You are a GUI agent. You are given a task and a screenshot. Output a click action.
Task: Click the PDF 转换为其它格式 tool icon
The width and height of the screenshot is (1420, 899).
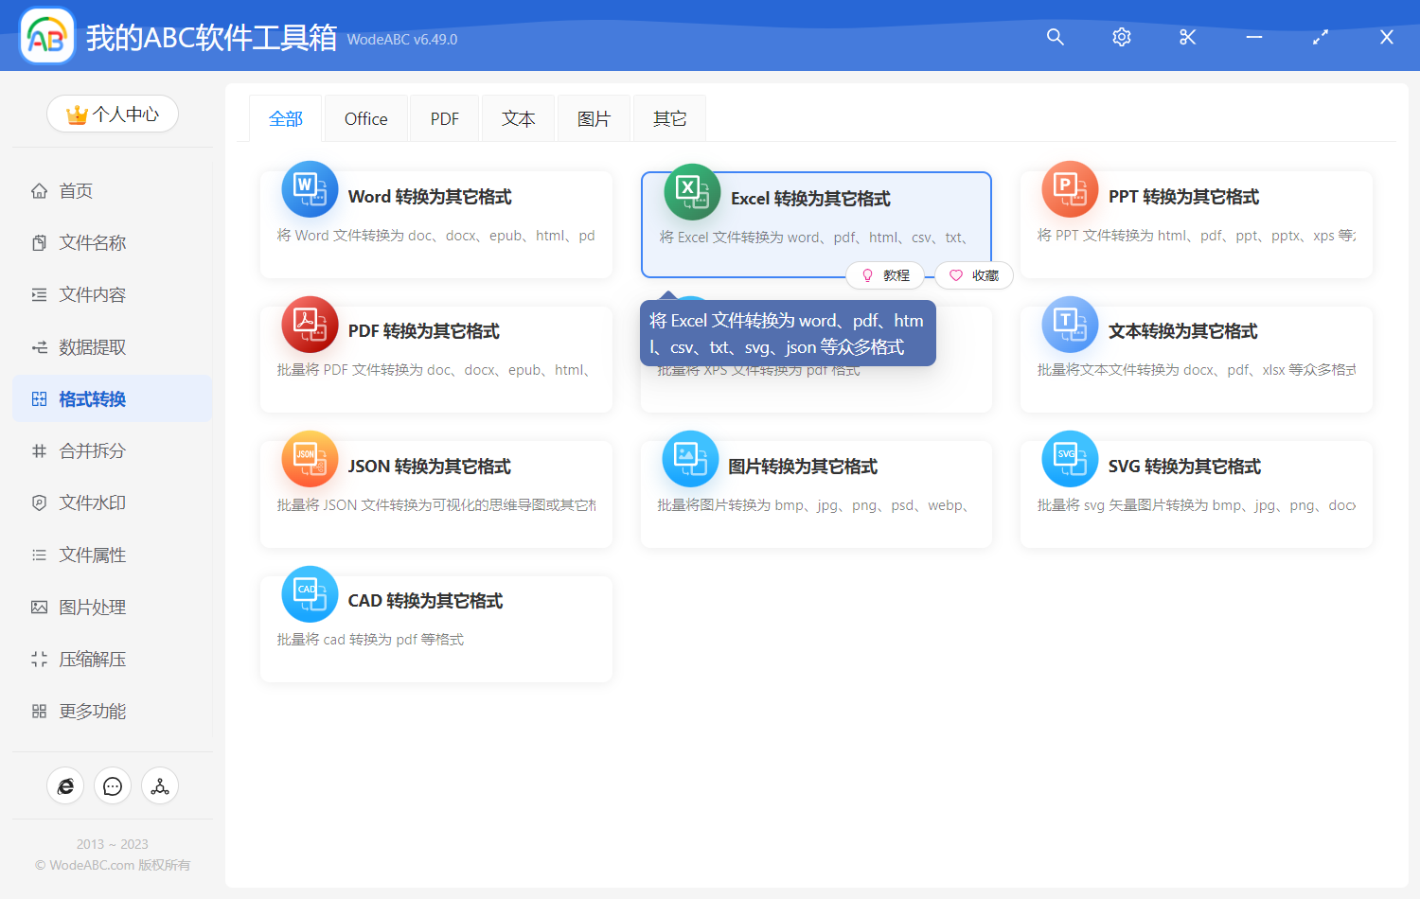pos(310,324)
